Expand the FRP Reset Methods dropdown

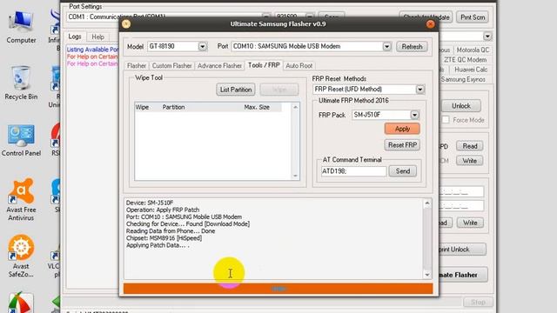pyautogui.click(x=419, y=89)
